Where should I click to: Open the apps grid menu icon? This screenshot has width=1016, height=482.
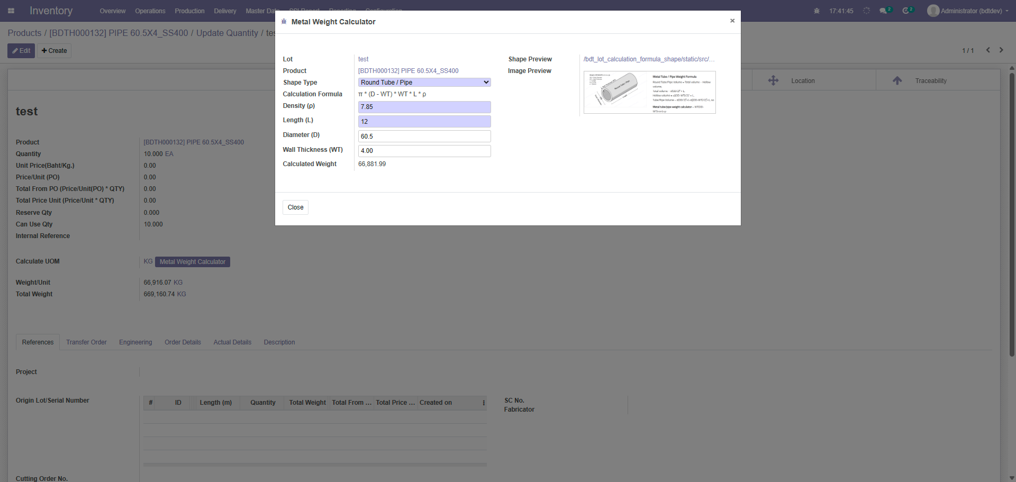point(11,11)
